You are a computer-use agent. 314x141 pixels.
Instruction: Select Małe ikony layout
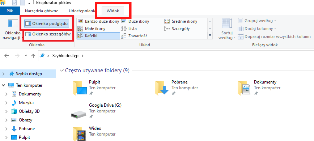(91, 29)
